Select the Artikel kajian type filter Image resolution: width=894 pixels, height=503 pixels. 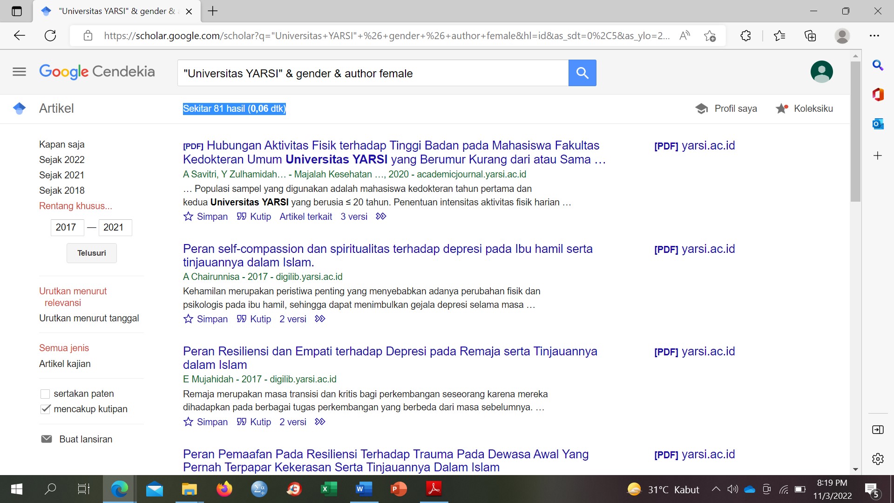[65, 364]
